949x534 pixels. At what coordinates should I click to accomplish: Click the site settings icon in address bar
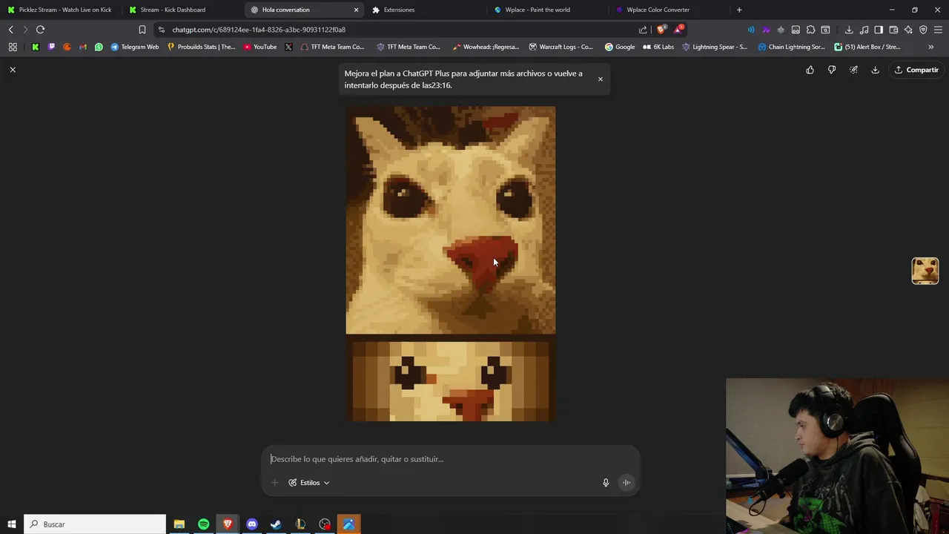click(x=162, y=30)
